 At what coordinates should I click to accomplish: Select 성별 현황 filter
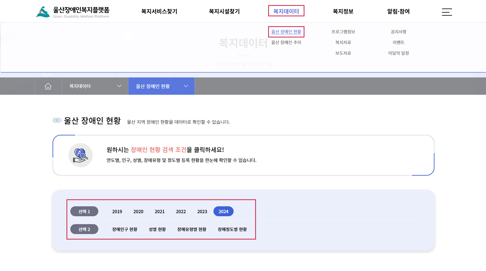(x=157, y=229)
